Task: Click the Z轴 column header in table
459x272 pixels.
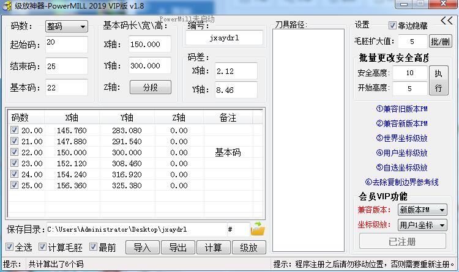Action: point(179,117)
